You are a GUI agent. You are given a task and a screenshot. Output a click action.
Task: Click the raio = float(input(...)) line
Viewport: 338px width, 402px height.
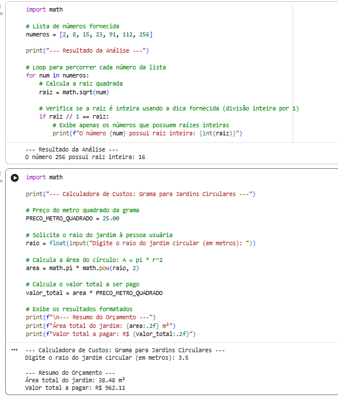pos(141,244)
